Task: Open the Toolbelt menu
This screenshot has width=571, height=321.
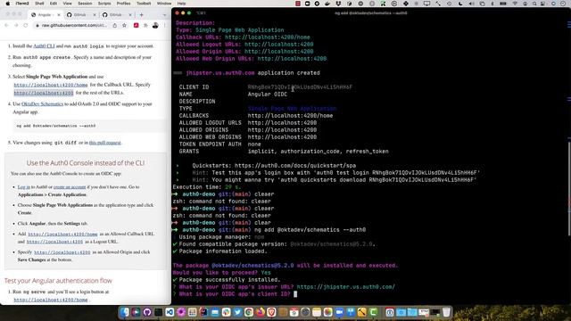Action: pyautogui.click(x=144, y=4)
